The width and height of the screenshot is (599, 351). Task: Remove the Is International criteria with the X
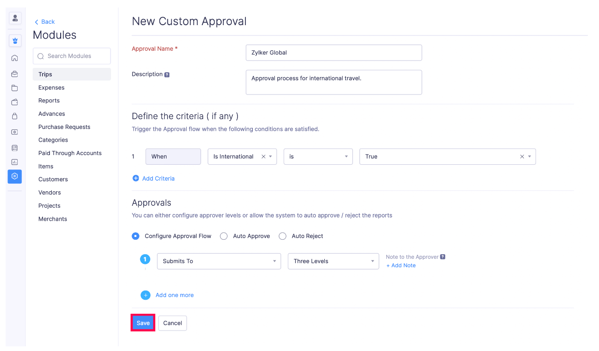click(x=263, y=156)
